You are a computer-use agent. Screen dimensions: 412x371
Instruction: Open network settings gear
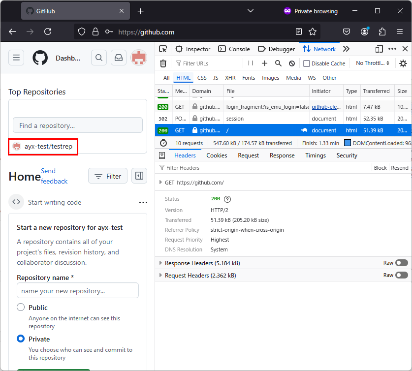[x=403, y=63]
